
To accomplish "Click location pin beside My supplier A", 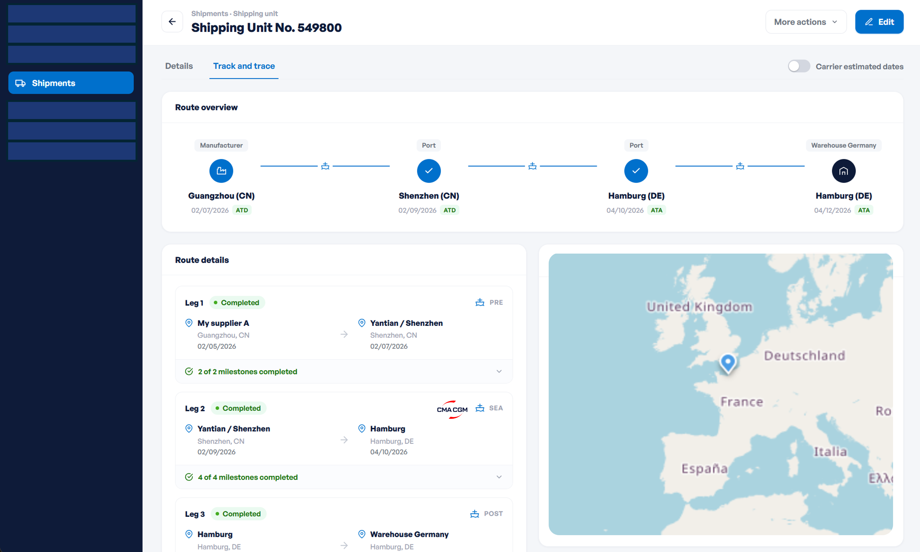I will pos(189,323).
